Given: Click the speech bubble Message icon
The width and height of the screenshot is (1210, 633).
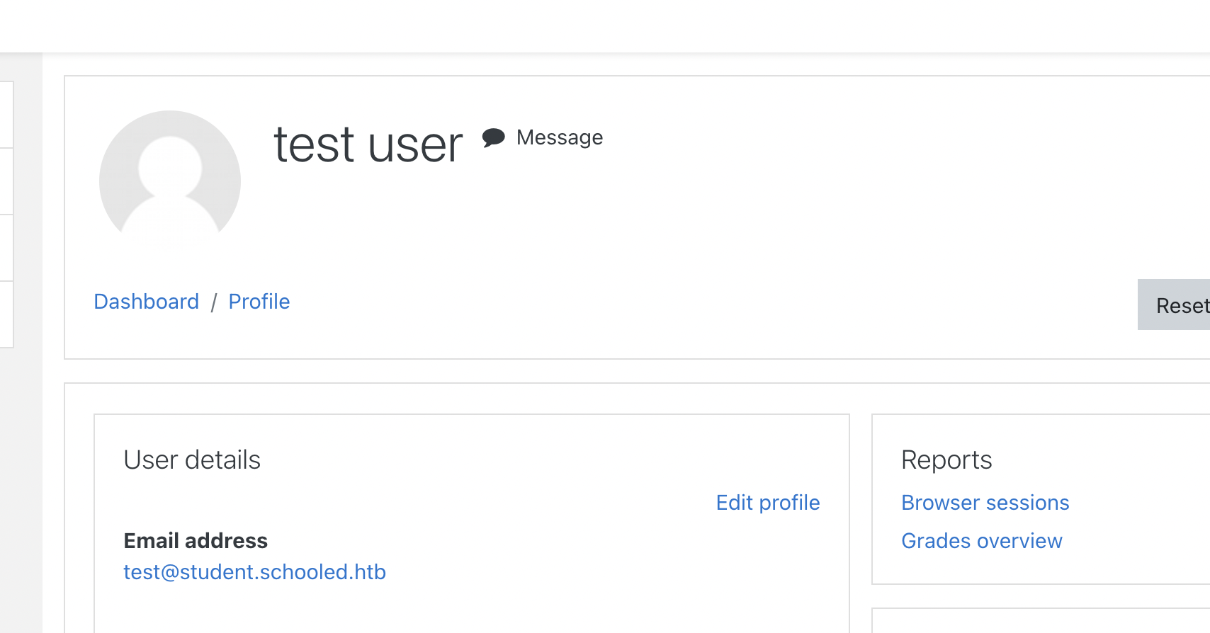Looking at the screenshot, I should click(493, 137).
